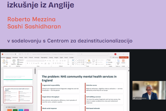Click the red user account avatar
The width and height of the screenshot is (166, 111).
(x=115, y=54)
